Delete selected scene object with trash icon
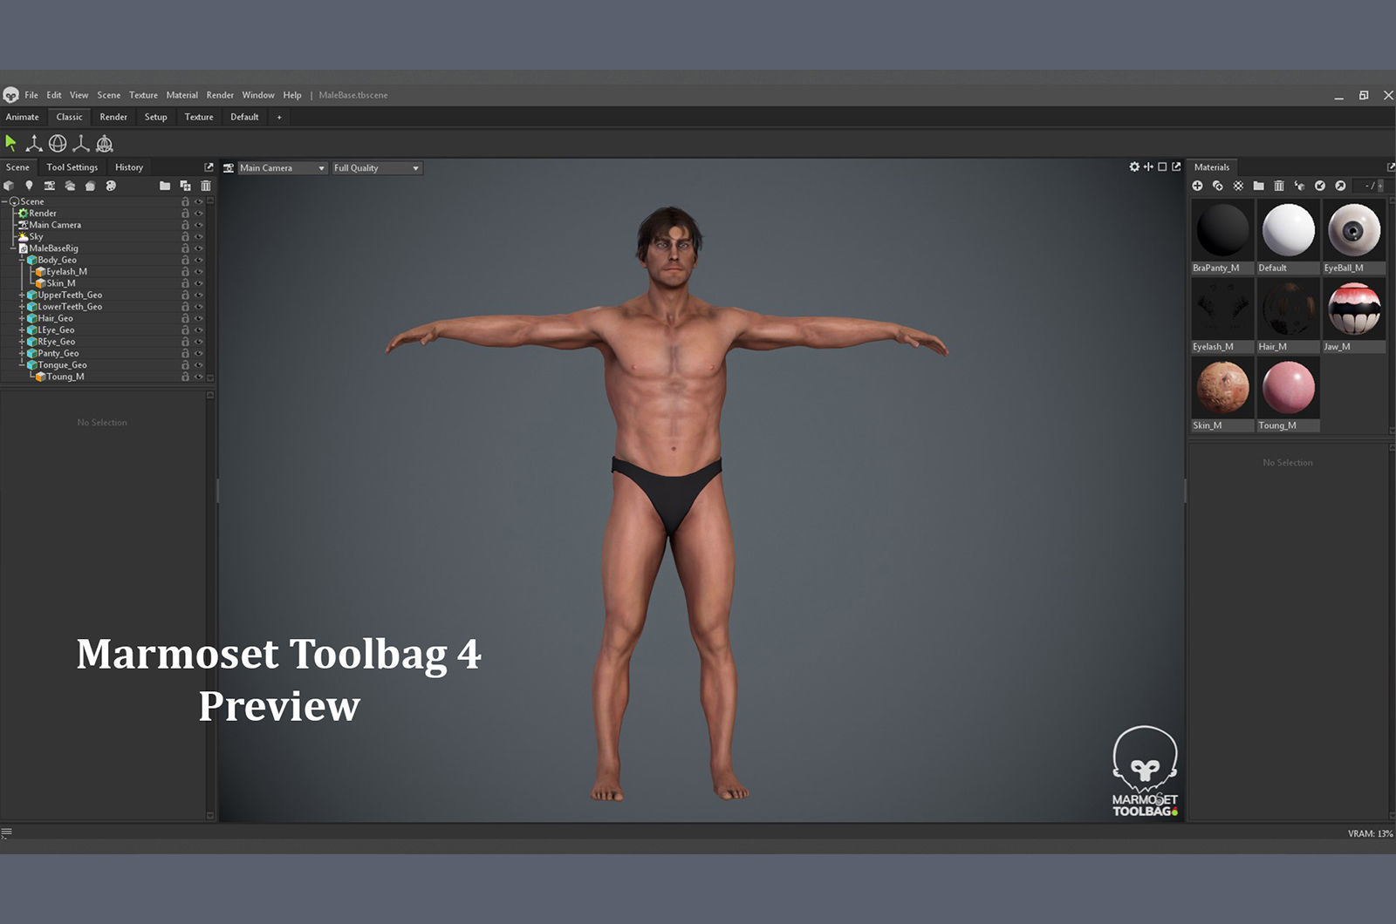The width and height of the screenshot is (1396, 924). (206, 186)
